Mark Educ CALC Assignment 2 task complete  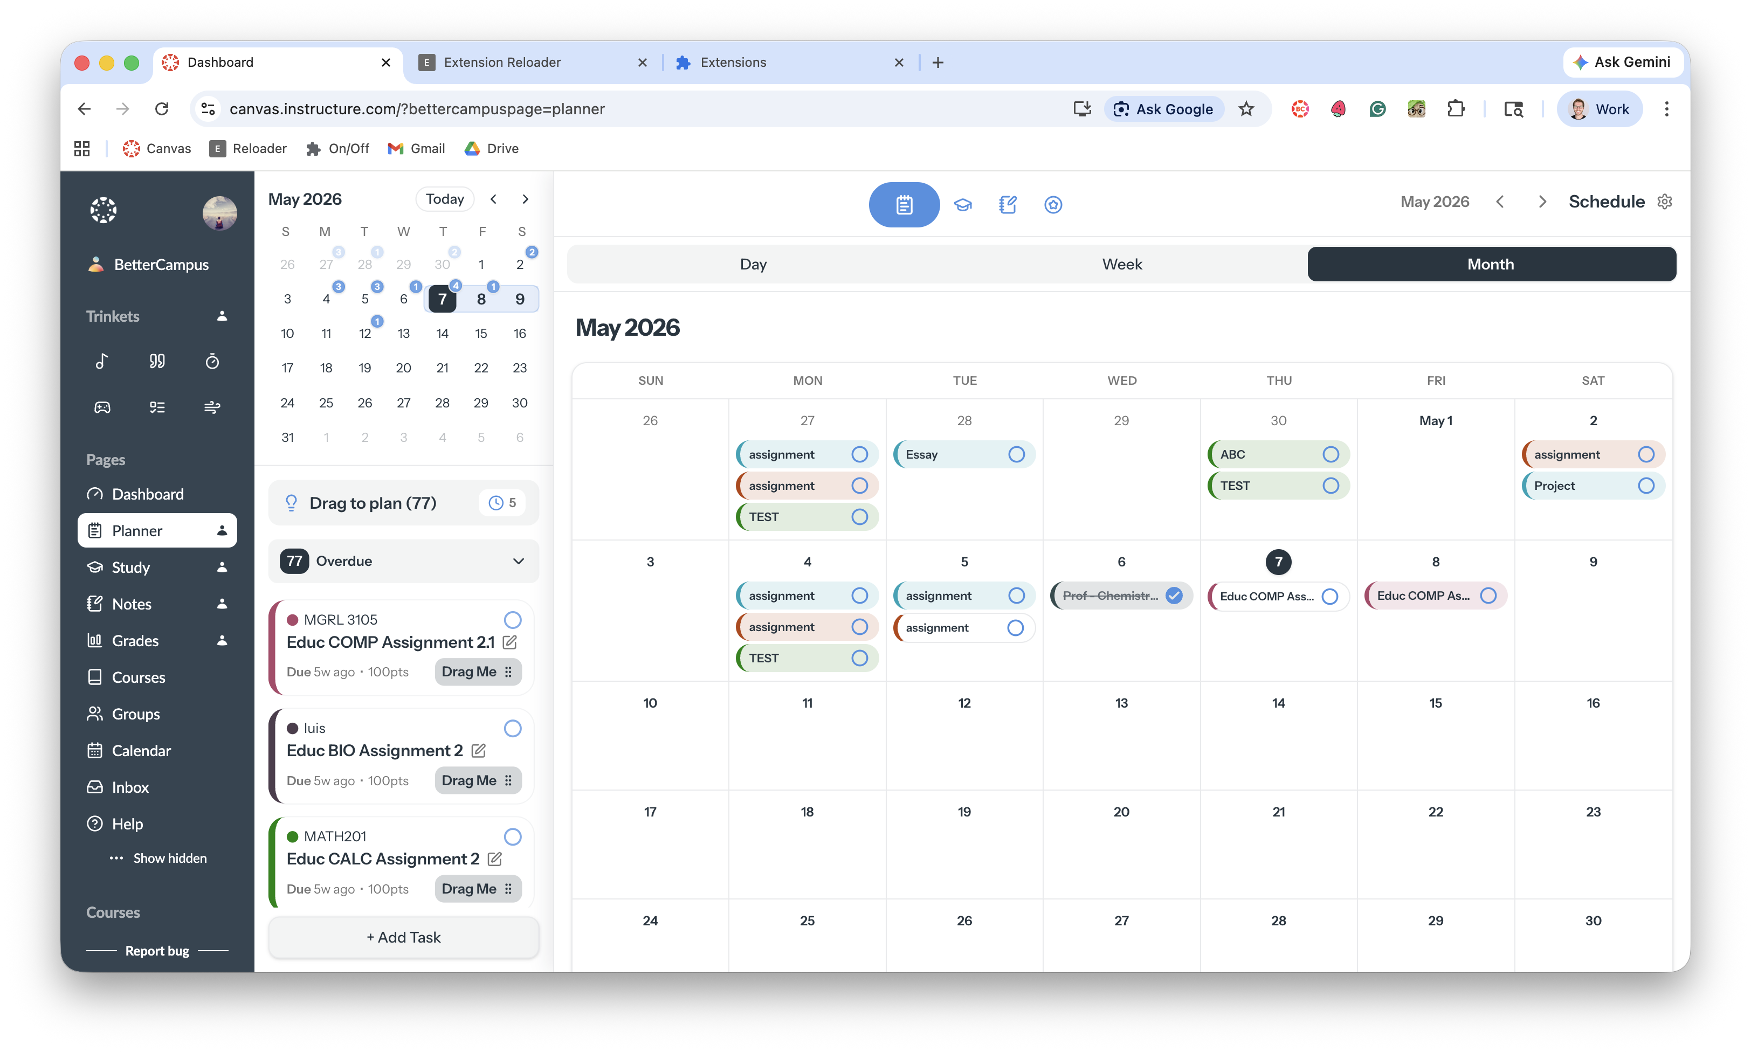(513, 837)
